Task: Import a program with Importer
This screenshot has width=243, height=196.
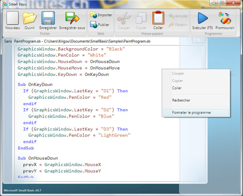Action: (101, 15)
